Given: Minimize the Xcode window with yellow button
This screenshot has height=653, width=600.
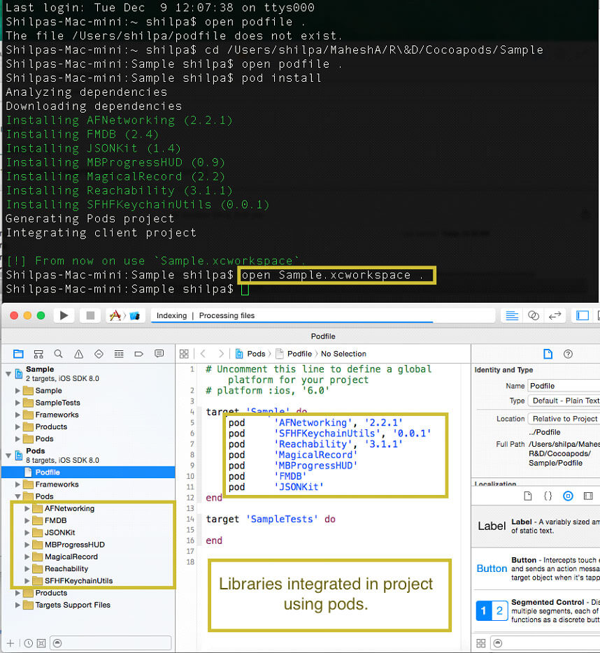Looking at the screenshot, I should [x=27, y=315].
